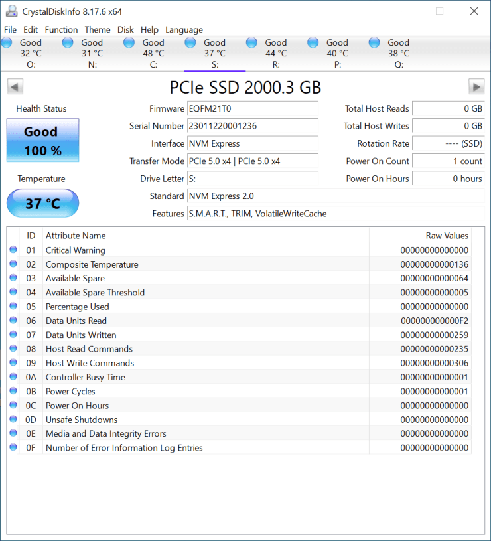Viewport: 491px width, 541px height.
Task: Select the Critical Warning attribute name
Action: (x=76, y=250)
